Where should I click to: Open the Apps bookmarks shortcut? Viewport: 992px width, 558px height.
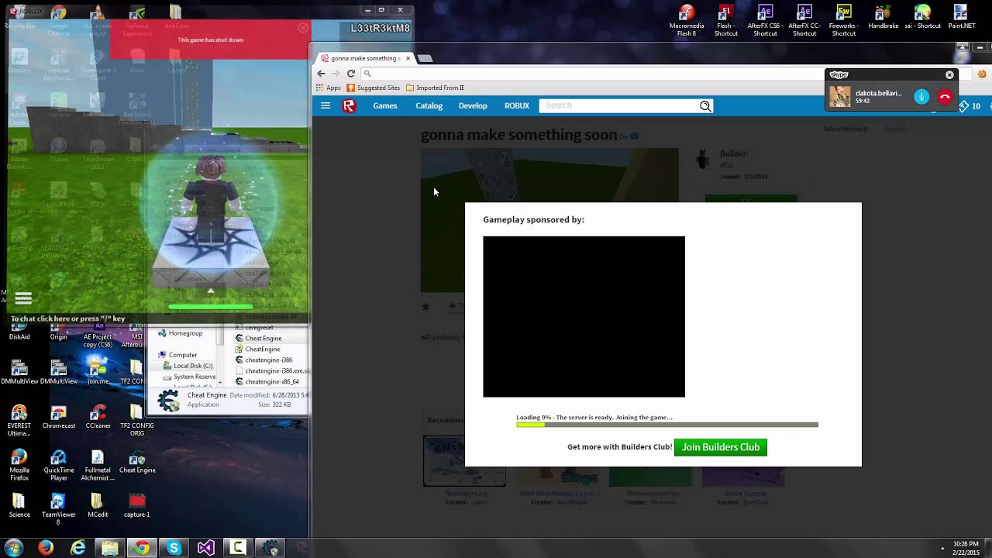pos(329,88)
